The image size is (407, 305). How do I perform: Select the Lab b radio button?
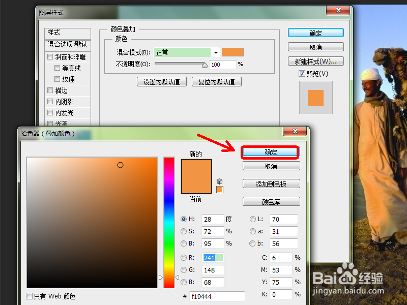tap(252, 243)
